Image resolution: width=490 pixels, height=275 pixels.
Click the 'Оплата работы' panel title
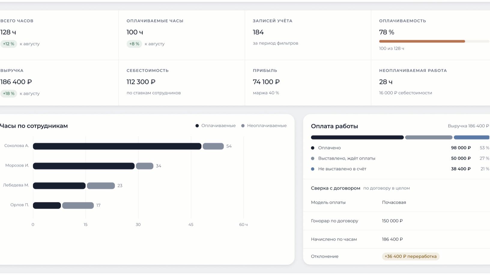coord(334,126)
